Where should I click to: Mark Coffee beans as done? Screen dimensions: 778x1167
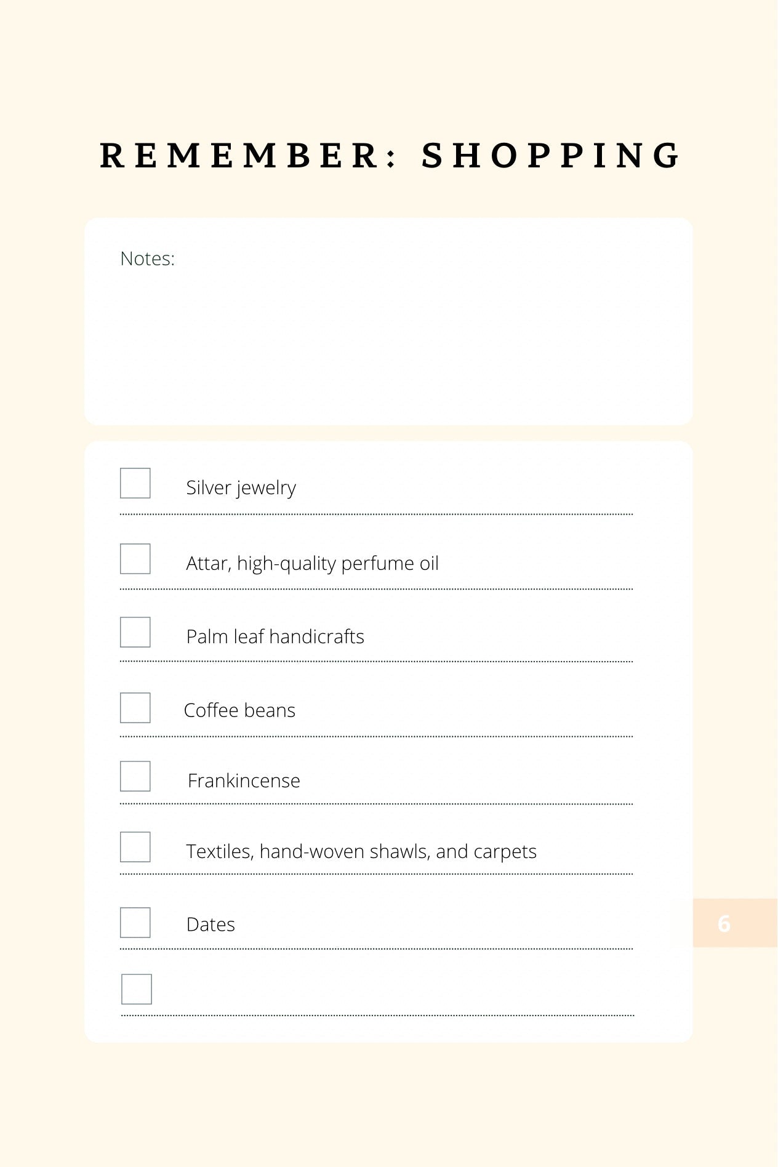point(135,708)
